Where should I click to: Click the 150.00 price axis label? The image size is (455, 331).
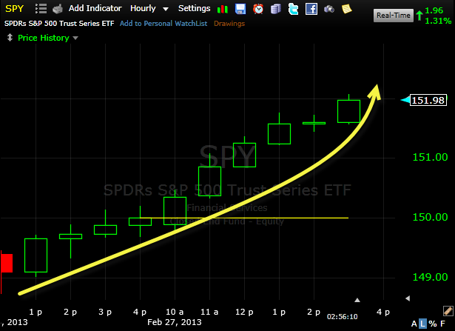click(430, 217)
